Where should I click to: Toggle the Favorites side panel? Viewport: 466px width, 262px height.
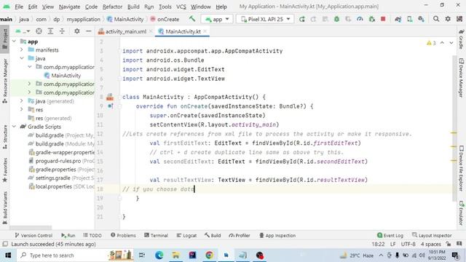[5, 170]
